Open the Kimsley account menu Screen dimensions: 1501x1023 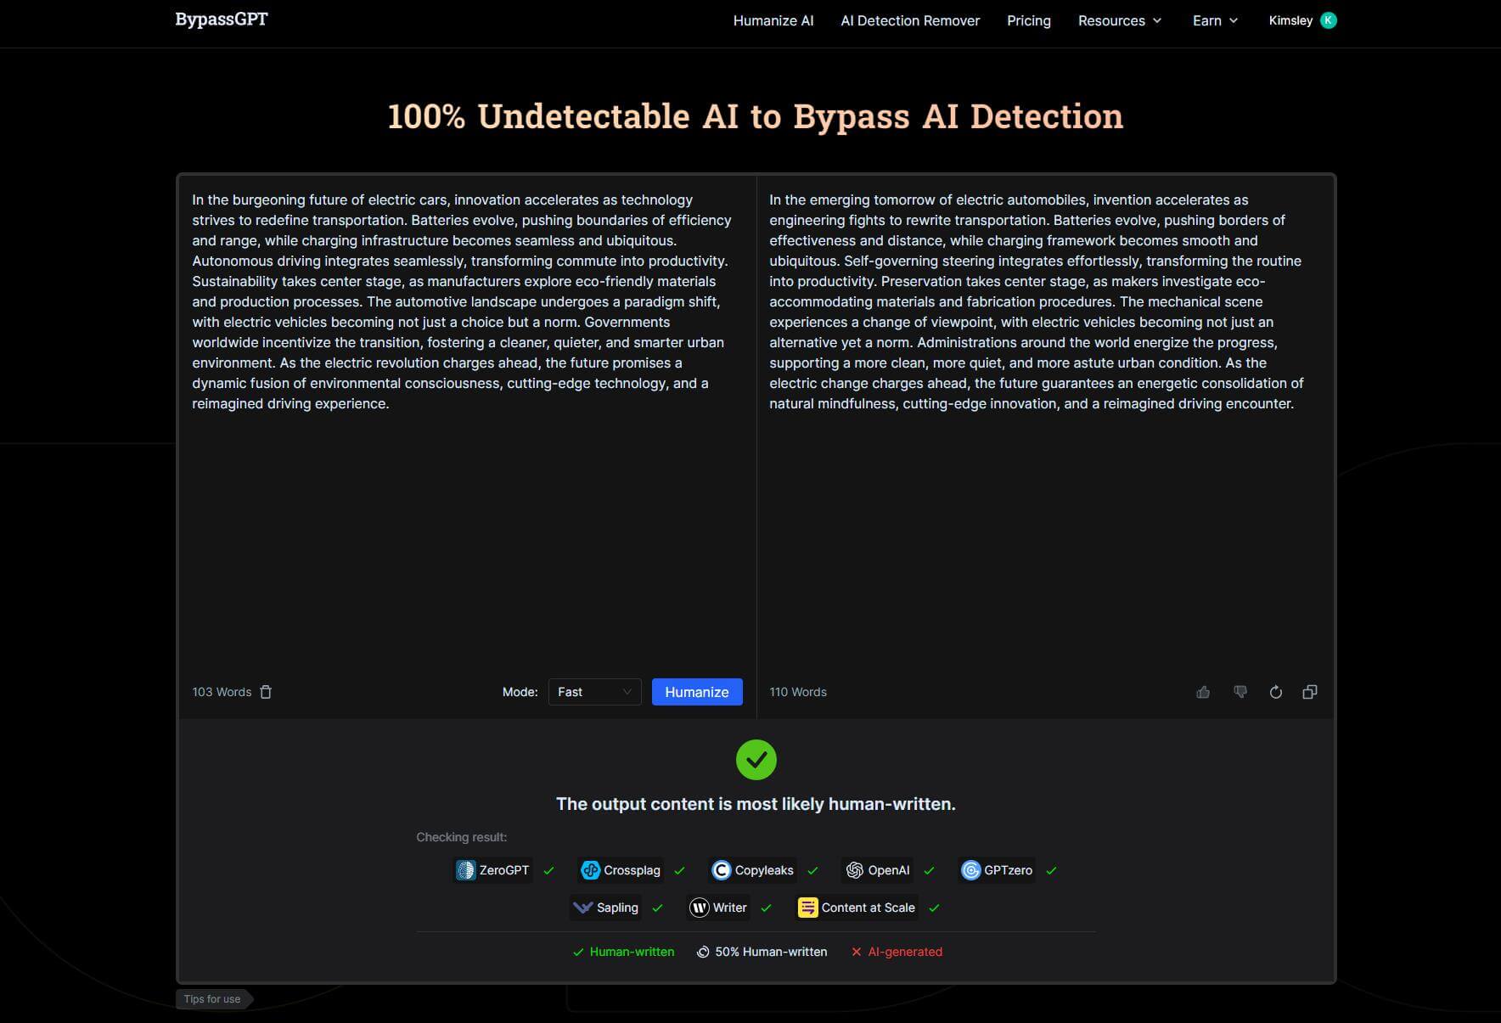click(x=1302, y=20)
